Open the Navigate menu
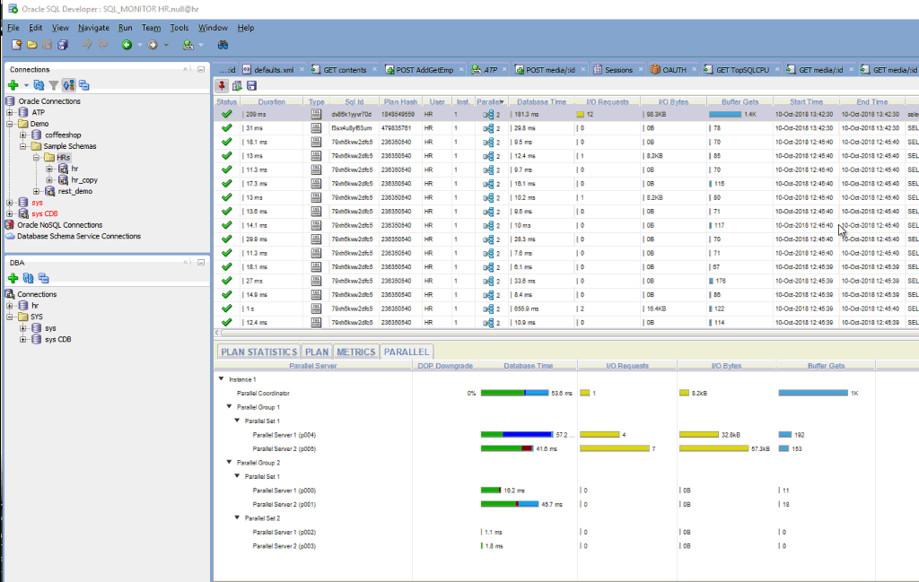Viewport: 919px width, 582px height. tap(93, 28)
